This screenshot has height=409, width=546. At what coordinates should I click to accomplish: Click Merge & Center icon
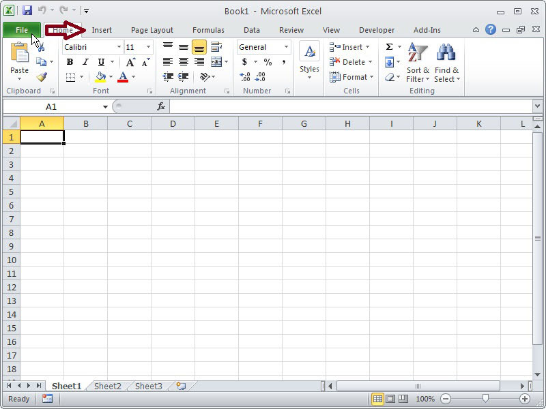(216, 62)
